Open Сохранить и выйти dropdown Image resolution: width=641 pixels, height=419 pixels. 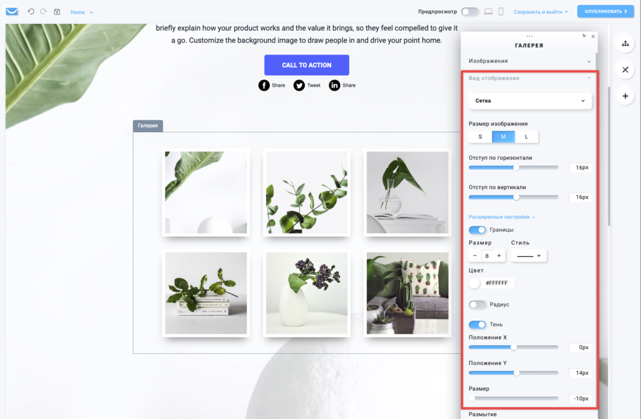point(541,12)
